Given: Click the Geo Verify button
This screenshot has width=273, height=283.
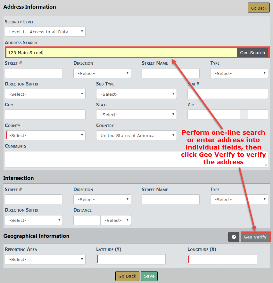Looking at the screenshot, I should (x=255, y=237).
